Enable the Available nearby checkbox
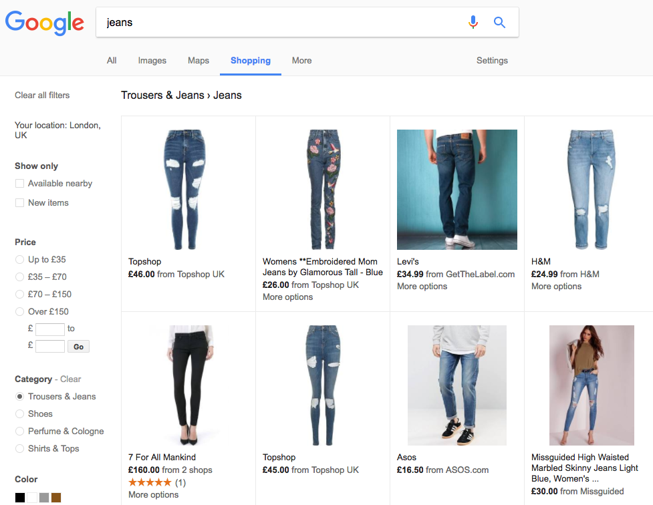This screenshot has width=653, height=505. [19, 184]
